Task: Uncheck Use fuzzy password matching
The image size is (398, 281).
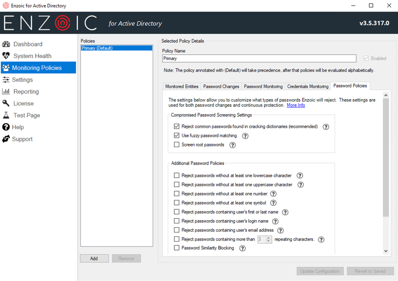Action: pos(177,135)
